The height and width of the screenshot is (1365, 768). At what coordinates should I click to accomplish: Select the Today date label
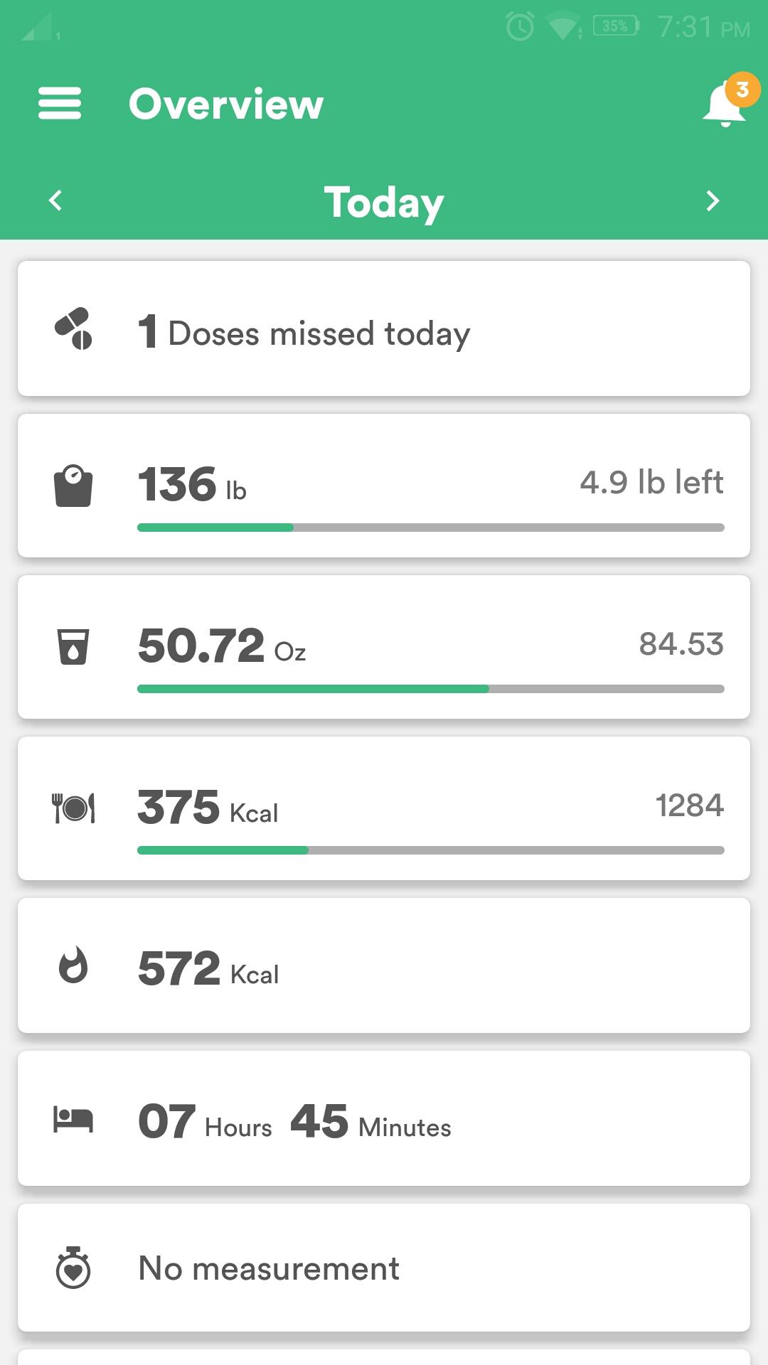[x=384, y=203]
